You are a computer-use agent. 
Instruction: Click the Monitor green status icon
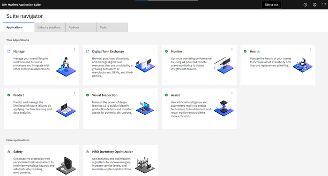click(166, 51)
